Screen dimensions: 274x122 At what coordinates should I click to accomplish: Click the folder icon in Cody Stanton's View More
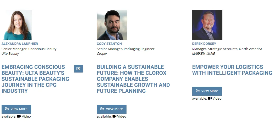[102, 109]
